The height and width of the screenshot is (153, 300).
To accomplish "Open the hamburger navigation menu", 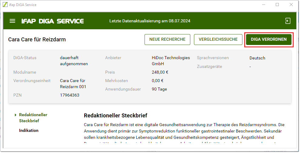I will point(12,21).
